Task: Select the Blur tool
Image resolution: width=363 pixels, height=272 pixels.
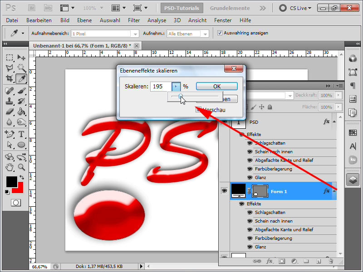Action: 9,122
